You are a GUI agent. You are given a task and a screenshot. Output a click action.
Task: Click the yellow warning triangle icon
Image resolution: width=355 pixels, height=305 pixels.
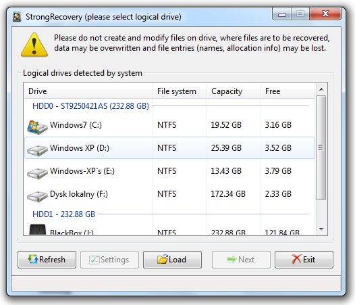pyautogui.click(x=34, y=45)
